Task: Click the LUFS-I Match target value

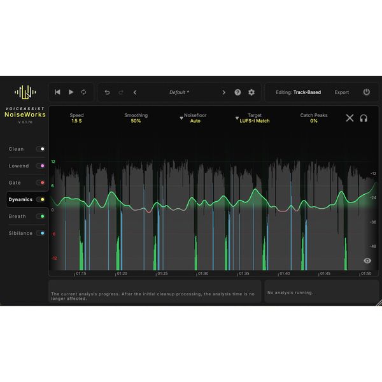Action: [255, 121]
